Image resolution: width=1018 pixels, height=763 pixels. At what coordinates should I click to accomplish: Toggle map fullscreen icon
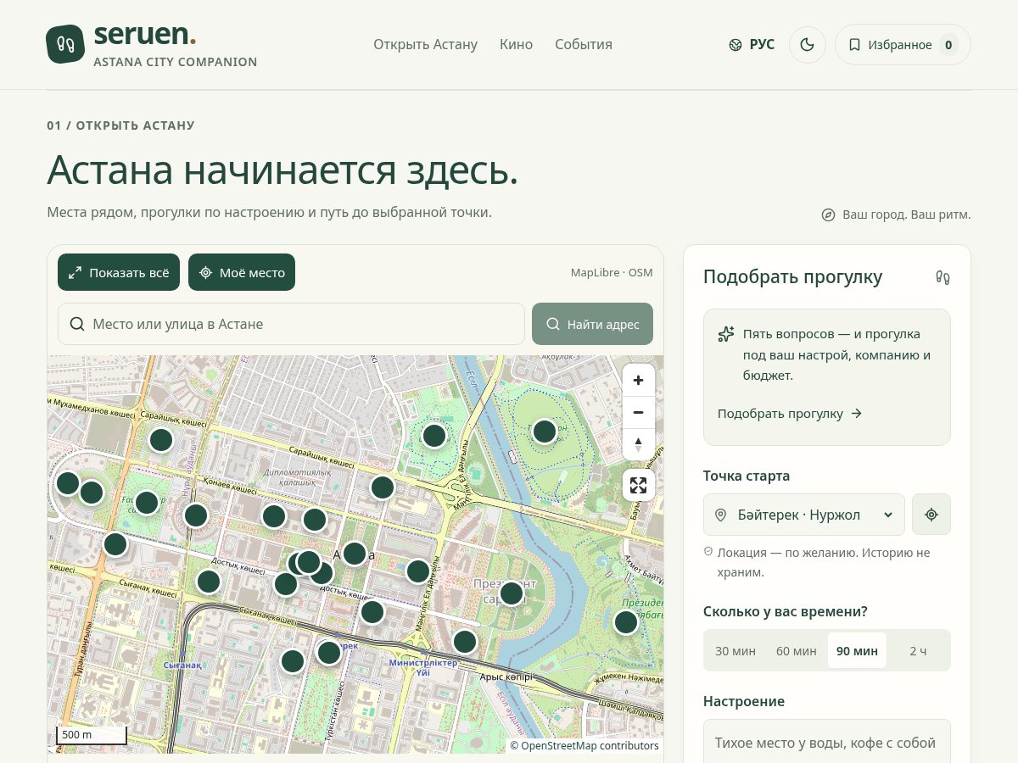[x=638, y=485]
